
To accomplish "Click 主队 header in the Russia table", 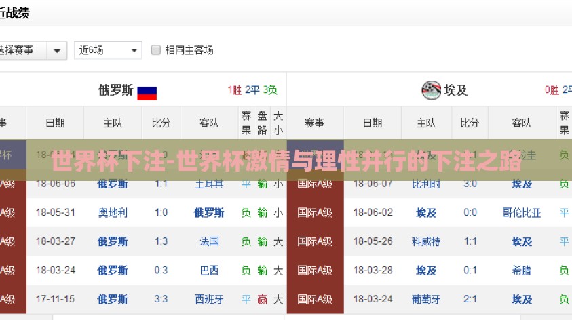I will [113, 123].
